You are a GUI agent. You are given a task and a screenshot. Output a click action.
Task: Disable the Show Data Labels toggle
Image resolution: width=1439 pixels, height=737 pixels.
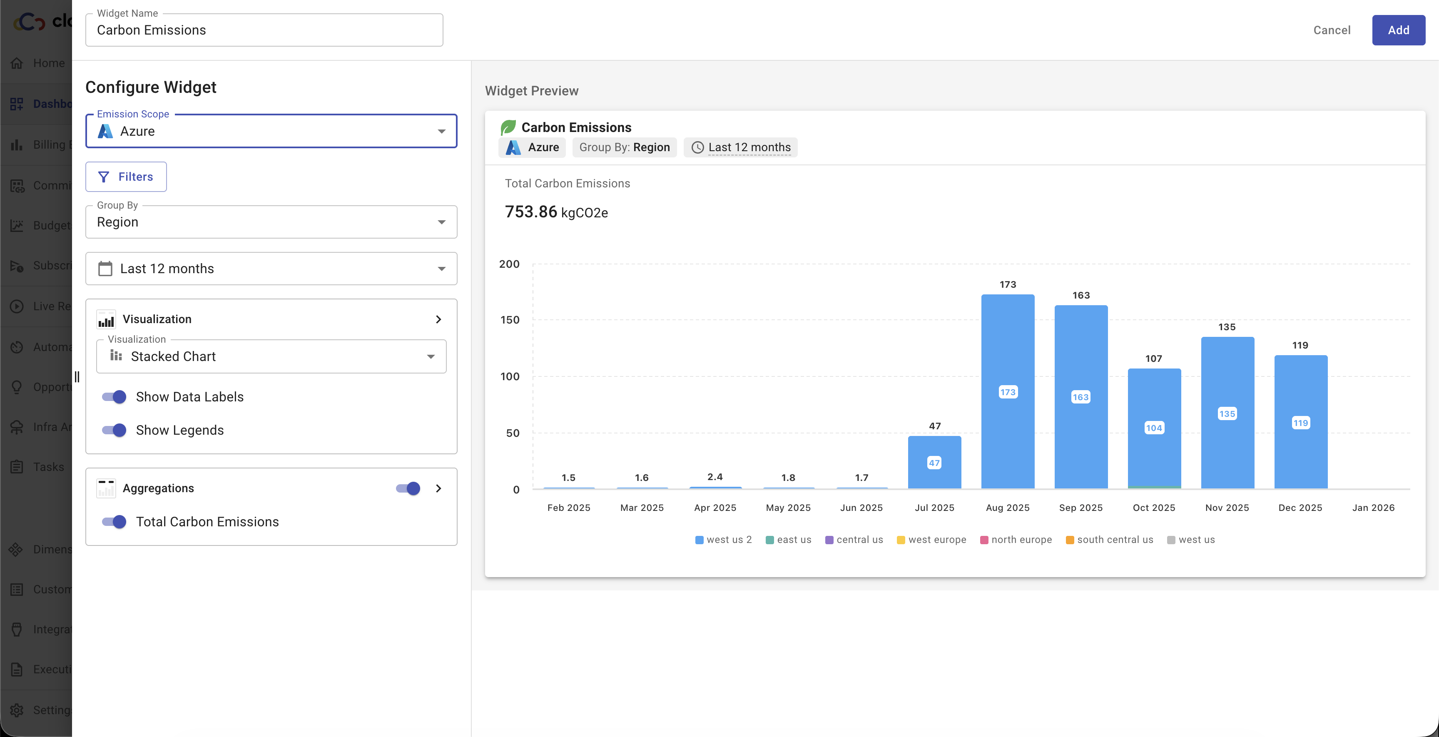tap(114, 397)
